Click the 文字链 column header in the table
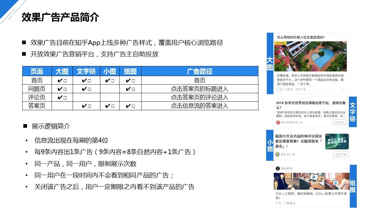 pos(86,71)
